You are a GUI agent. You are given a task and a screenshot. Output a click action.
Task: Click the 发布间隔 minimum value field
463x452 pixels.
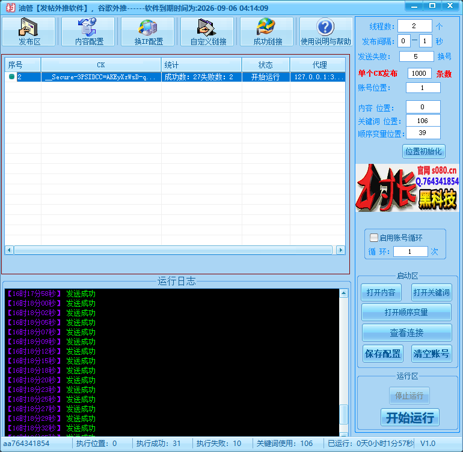(403, 41)
